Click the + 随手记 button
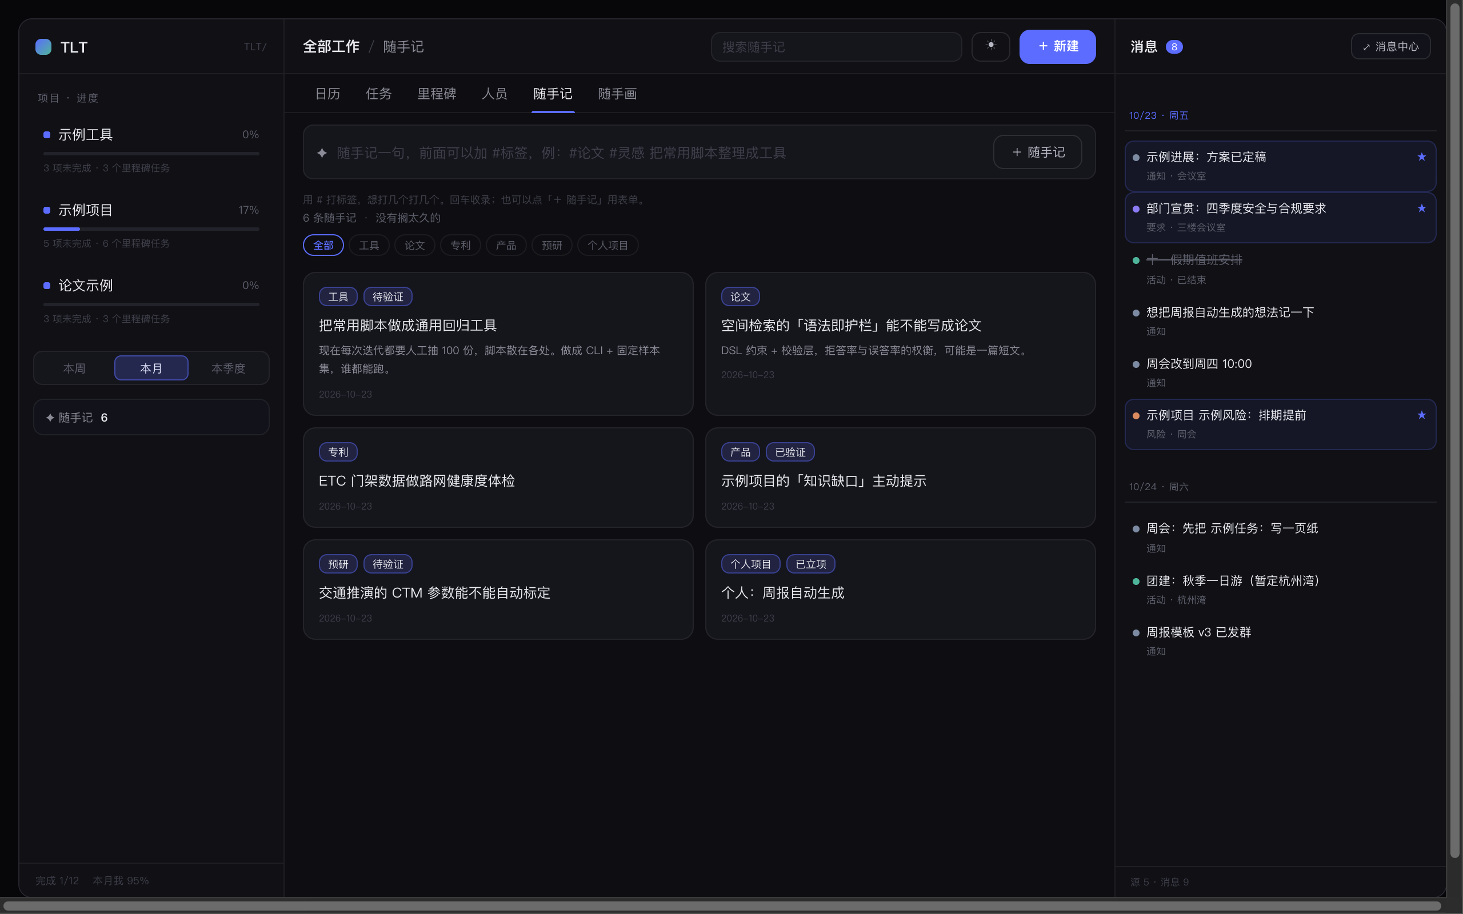 coord(1037,153)
